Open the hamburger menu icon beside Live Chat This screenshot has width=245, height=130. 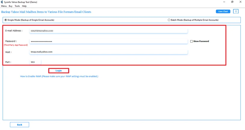236,11
